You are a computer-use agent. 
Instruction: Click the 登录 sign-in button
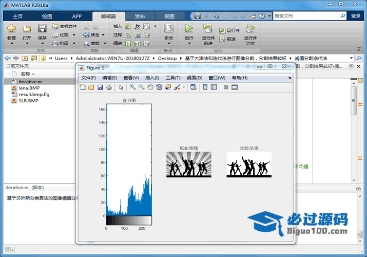click(x=356, y=16)
